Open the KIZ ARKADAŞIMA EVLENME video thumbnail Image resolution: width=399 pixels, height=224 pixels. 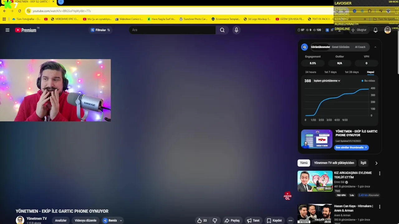315,181
